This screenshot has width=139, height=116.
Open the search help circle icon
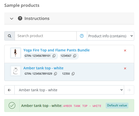click(x=82, y=36)
